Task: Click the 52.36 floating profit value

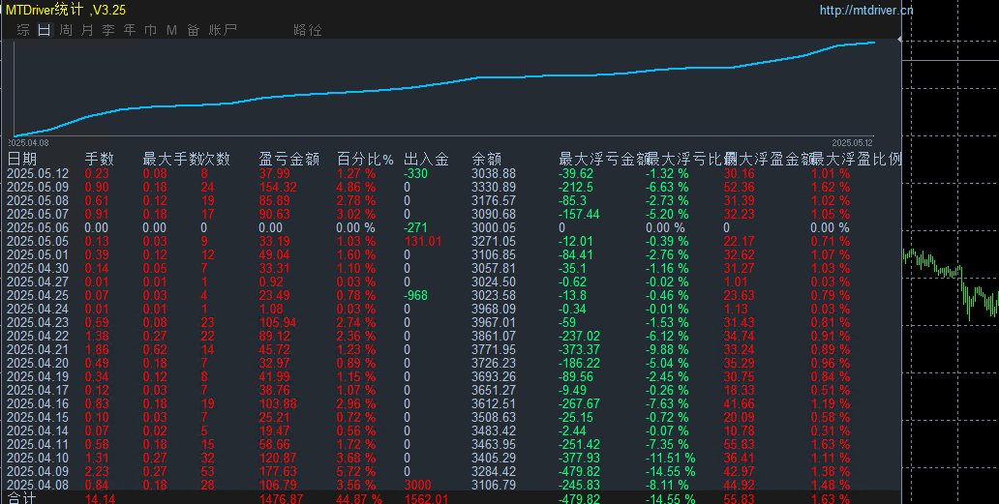Action: [739, 187]
